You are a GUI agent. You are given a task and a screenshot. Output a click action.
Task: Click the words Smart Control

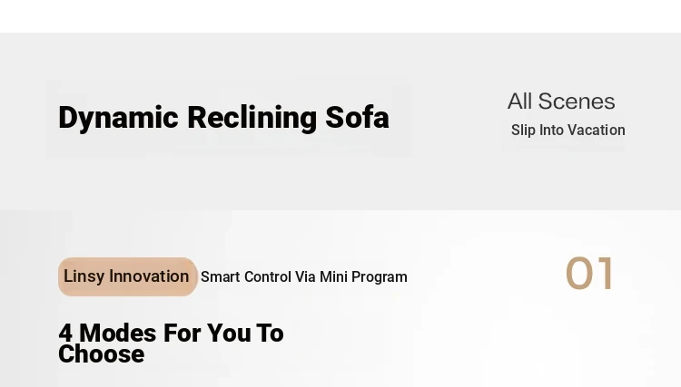(x=246, y=277)
